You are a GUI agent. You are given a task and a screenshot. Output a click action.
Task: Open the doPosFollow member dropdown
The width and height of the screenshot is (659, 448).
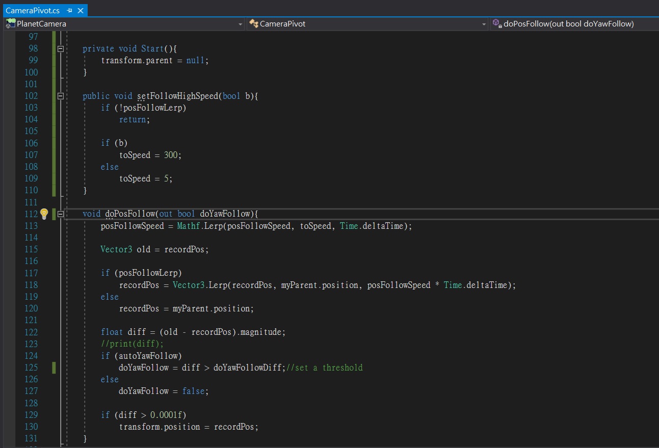point(574,24)
